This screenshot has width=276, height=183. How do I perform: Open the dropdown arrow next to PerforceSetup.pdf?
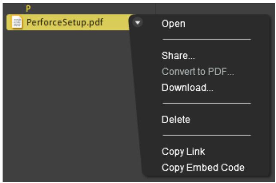pos(138,22)
